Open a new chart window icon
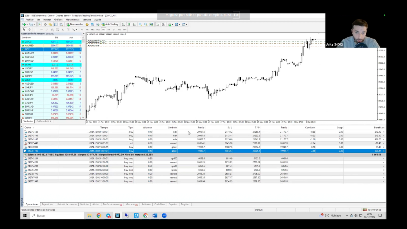Viewport: 407px width, 229px height. (24, 25)
